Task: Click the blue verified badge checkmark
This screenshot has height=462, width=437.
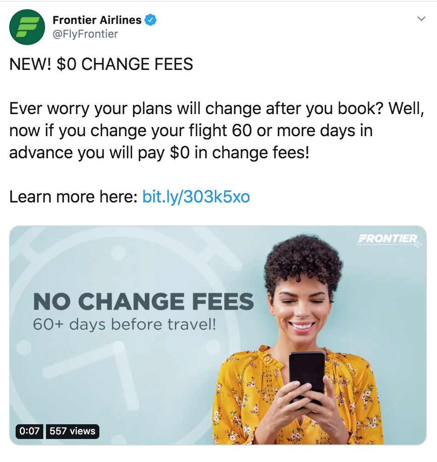Action: 150,20
